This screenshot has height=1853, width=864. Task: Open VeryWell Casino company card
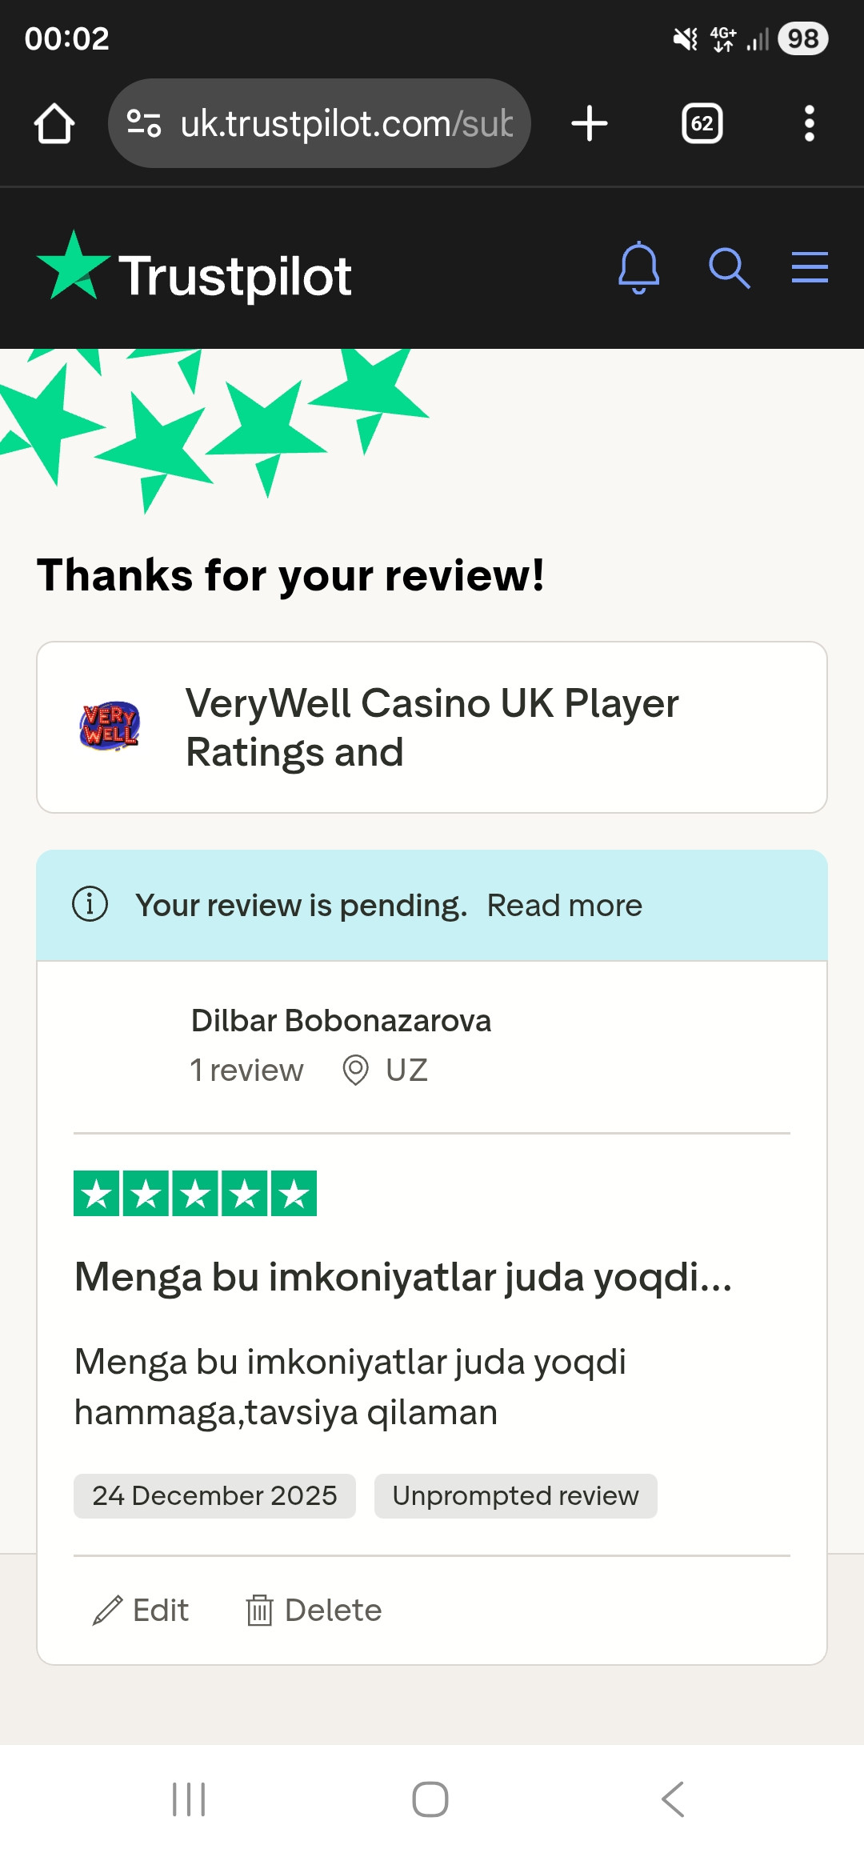[432, 727]
